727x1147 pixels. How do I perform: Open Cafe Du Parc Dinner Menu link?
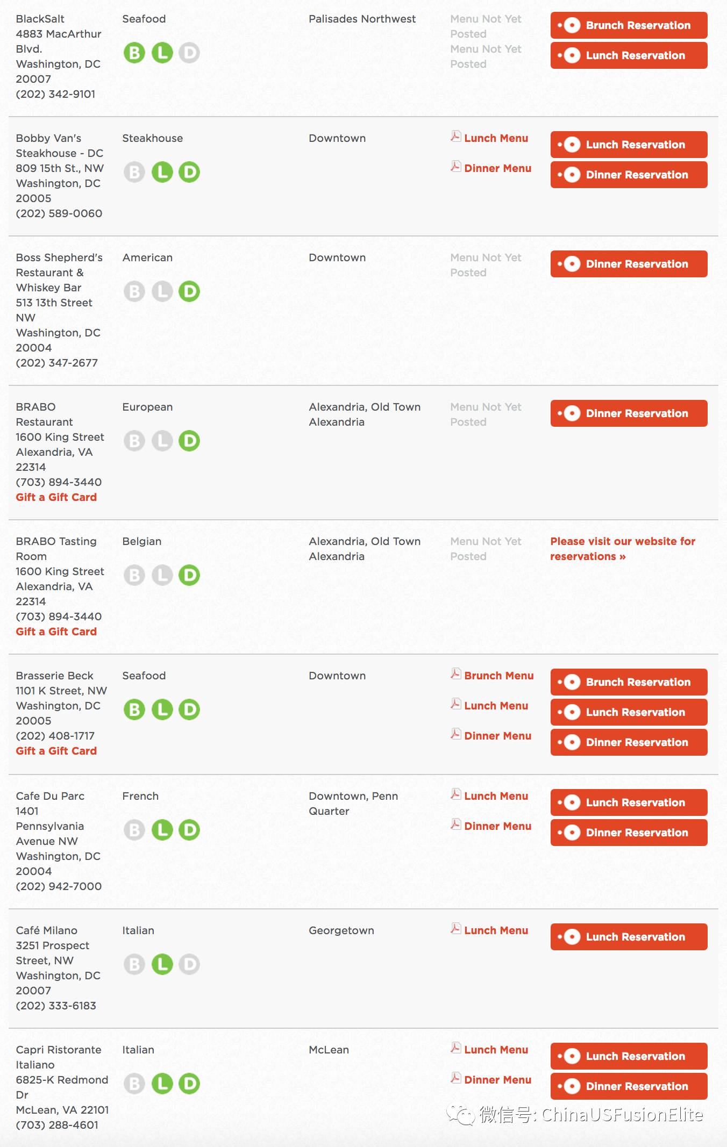click(497, 826)
